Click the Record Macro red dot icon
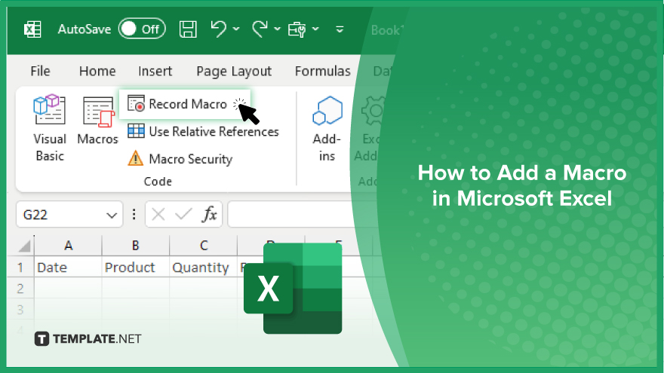664x373 pixels. pyautogui.click(x=137, y=104)
